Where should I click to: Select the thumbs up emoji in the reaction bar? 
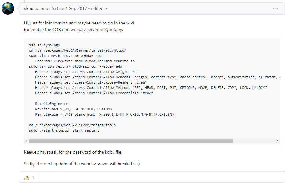[x=26, y=177]
